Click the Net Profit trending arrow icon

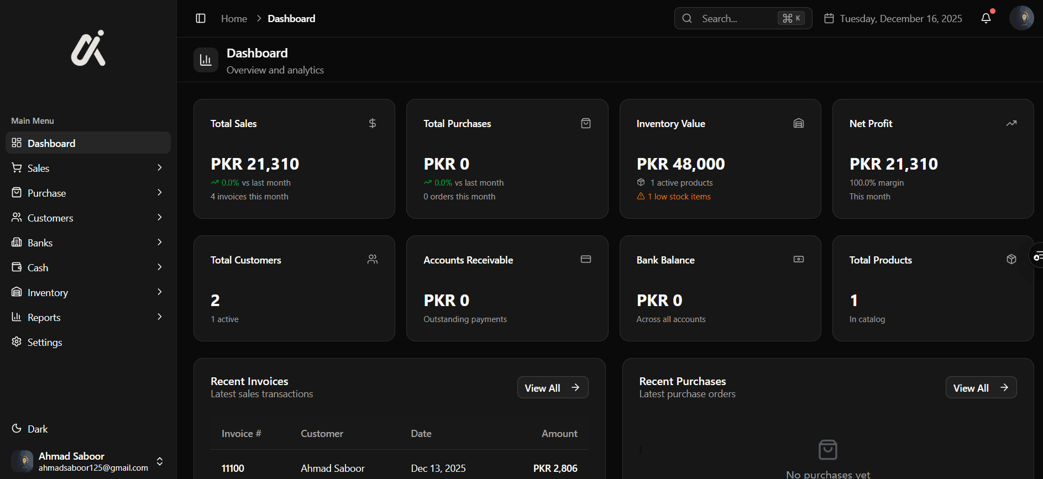[1011, 123]
